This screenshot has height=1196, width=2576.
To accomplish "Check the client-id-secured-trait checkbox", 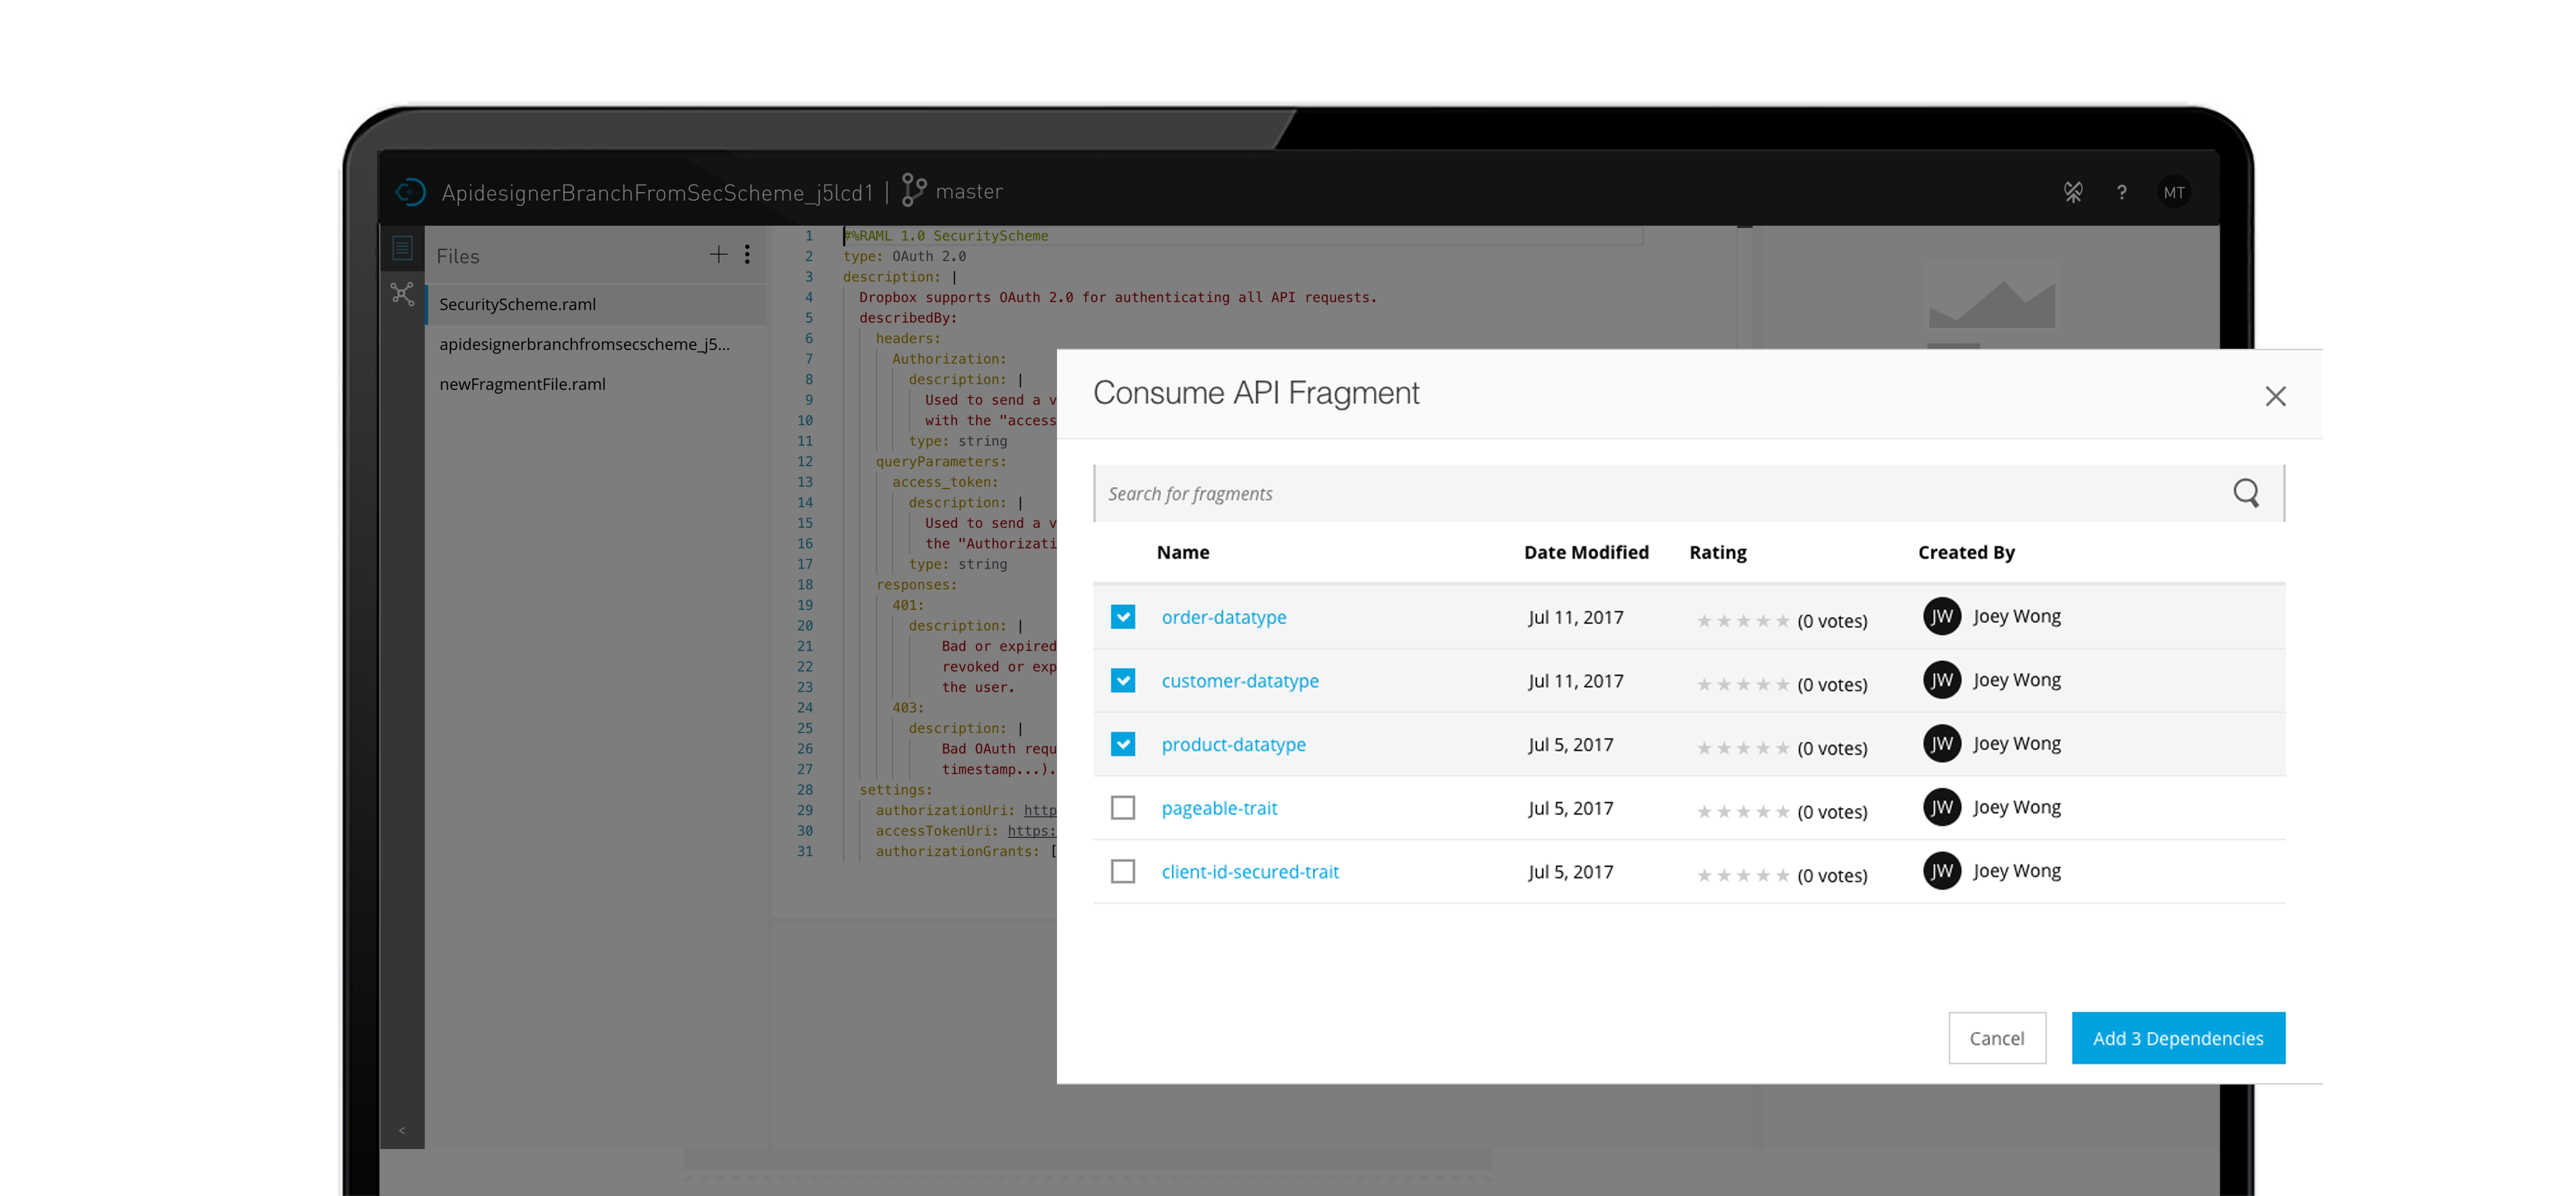I will (1123, 872).
